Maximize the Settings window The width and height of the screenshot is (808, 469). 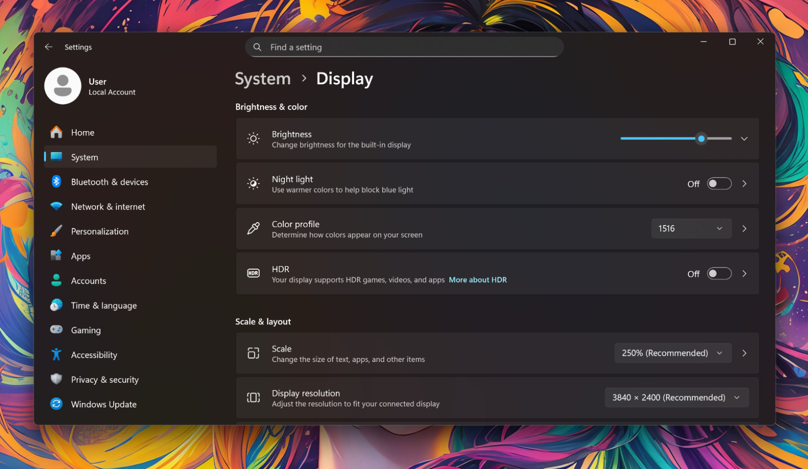732,41
